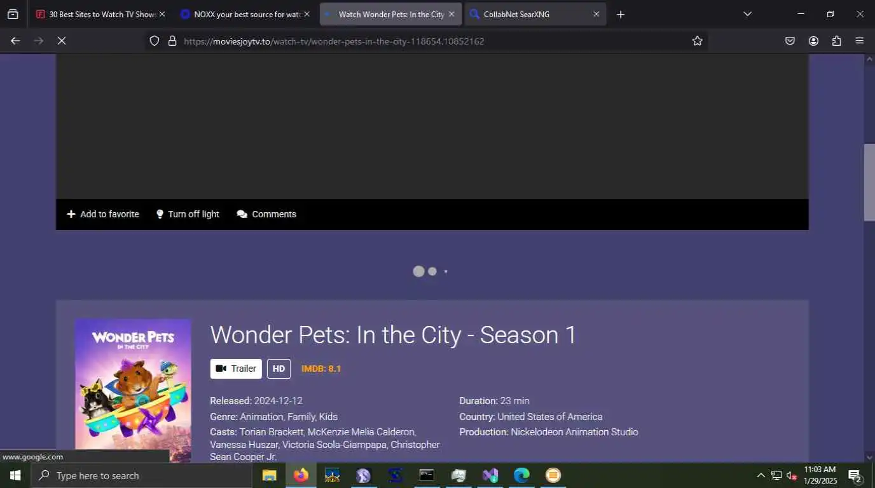Open the Family genre link
Image resolution: width=875 pixels, height=488 pixels.
pos(301,417)
